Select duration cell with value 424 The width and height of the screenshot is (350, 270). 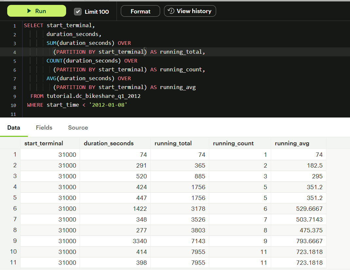click(x=115, y=187)
